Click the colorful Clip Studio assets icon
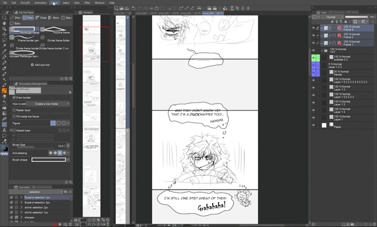377x227 pixels. point(225,8)
